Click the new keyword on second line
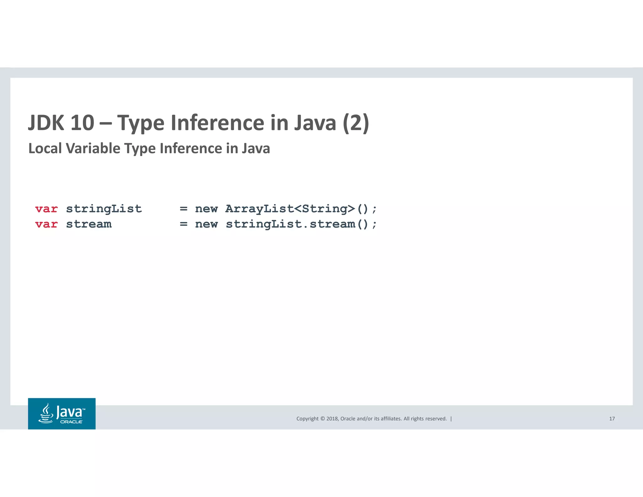This screenshot has width=643, height=497. click(206, 224)
